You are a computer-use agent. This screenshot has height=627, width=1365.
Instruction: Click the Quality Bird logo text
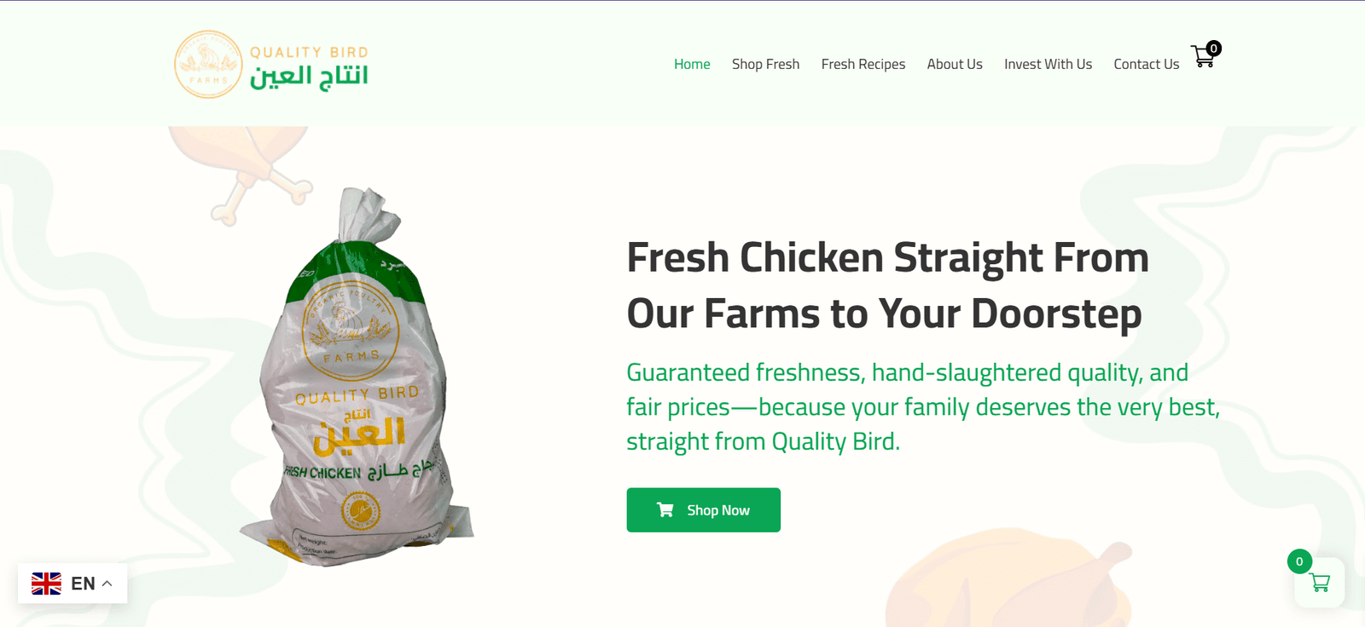[309, 52]
